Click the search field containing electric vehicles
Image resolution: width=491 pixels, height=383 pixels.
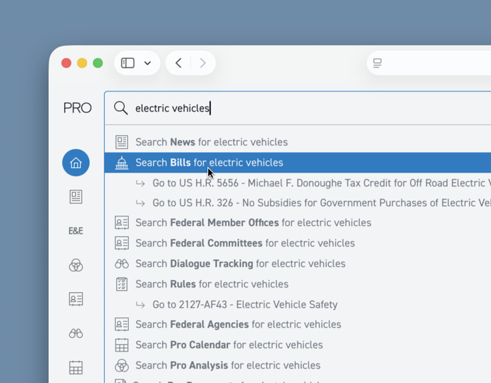click(286, 108)
